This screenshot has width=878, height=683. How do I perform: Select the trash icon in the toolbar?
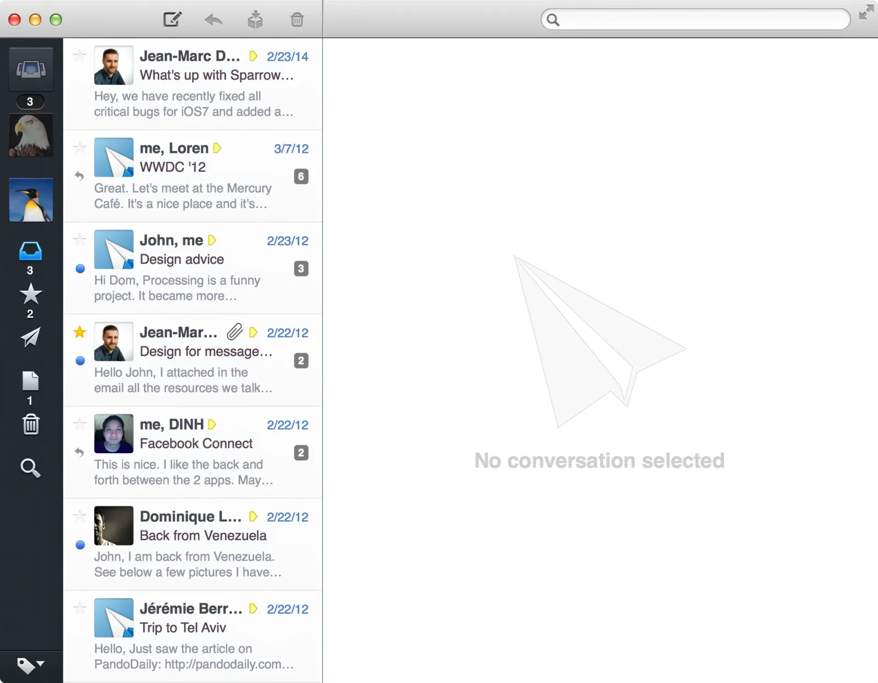point(297,19)
